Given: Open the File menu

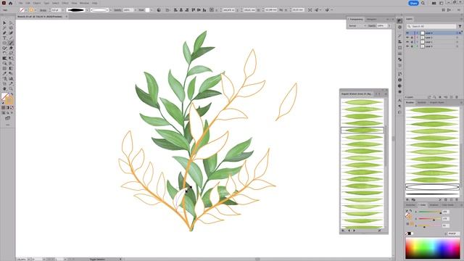Looking at the screenshot, I should (x=21, y=3).
